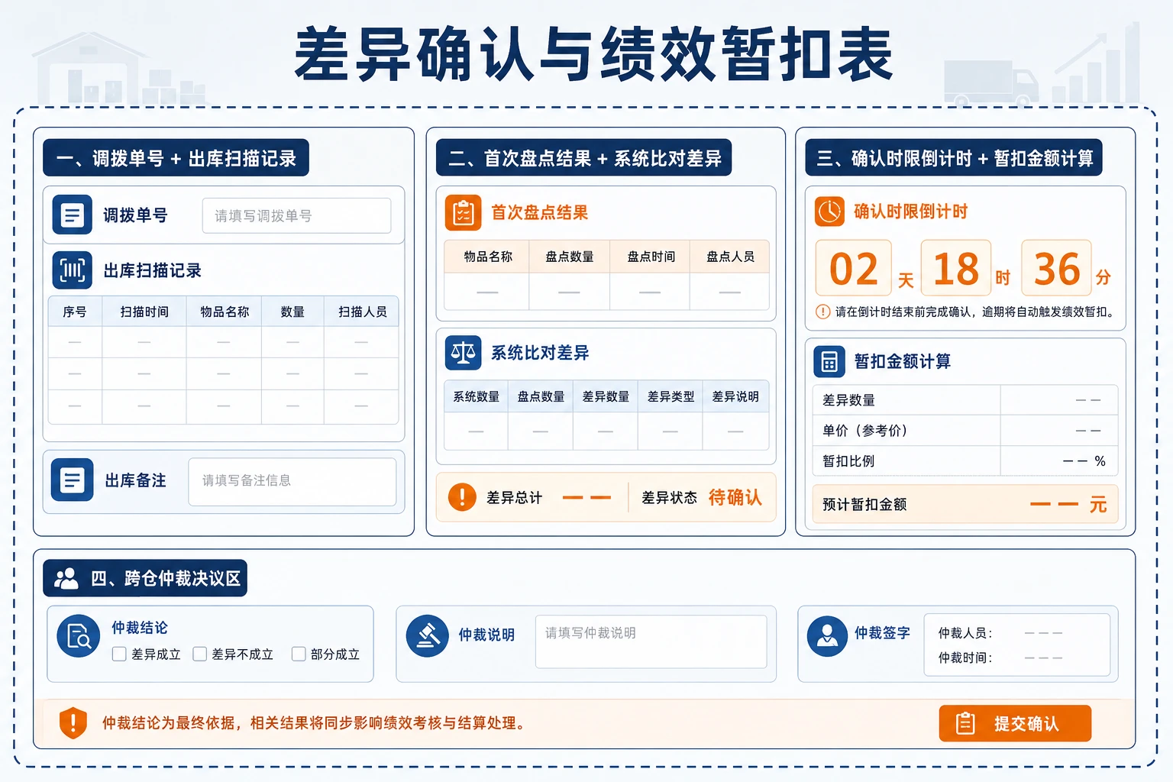Viewport: 1173px width, 782px height.
Task: Click the warning circle icon before countdown notice
Action: 823,312
